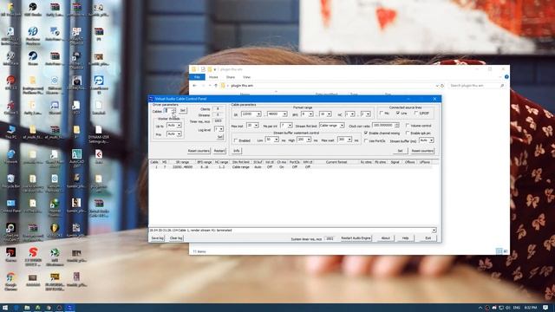The image size is (555, 312).
Task: Open the File tab in Explorer
Action: tap(197, 77)
